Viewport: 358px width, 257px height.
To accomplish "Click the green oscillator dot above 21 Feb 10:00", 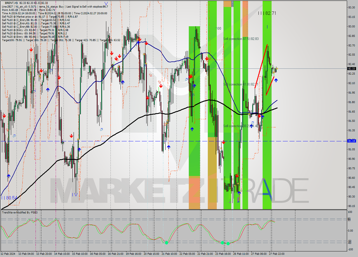I will click(166, 242).
